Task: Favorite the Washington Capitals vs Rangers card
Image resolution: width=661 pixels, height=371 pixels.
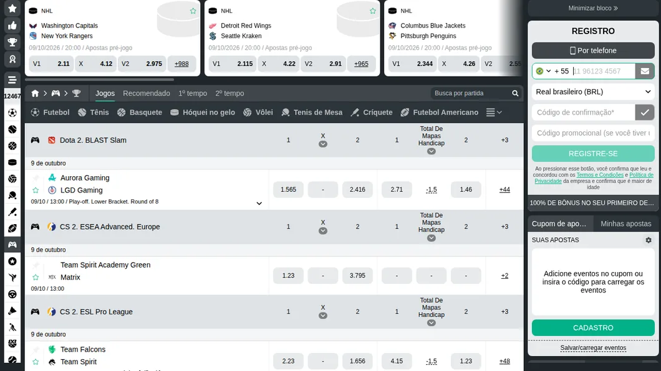Action: (x=193, y=11)
